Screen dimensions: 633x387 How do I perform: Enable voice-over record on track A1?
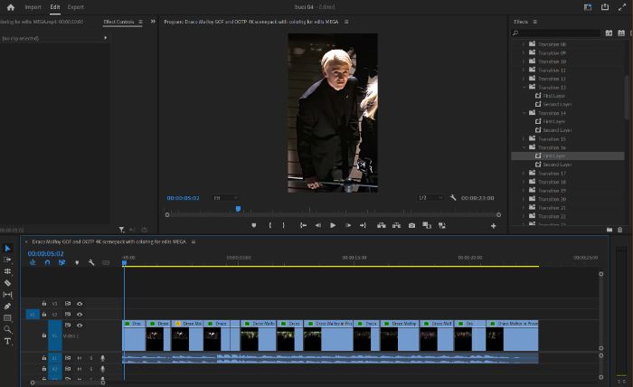coord(102,358)
